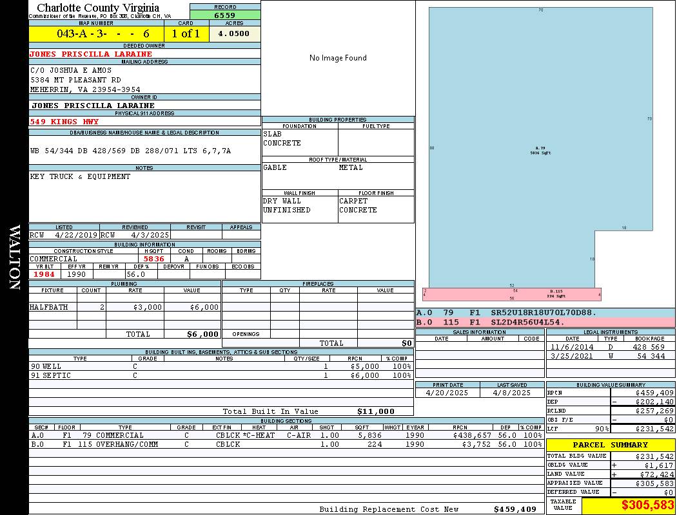Select the yellow map number field
Screen dimensions: 677x515
click(x=96, y=33)
